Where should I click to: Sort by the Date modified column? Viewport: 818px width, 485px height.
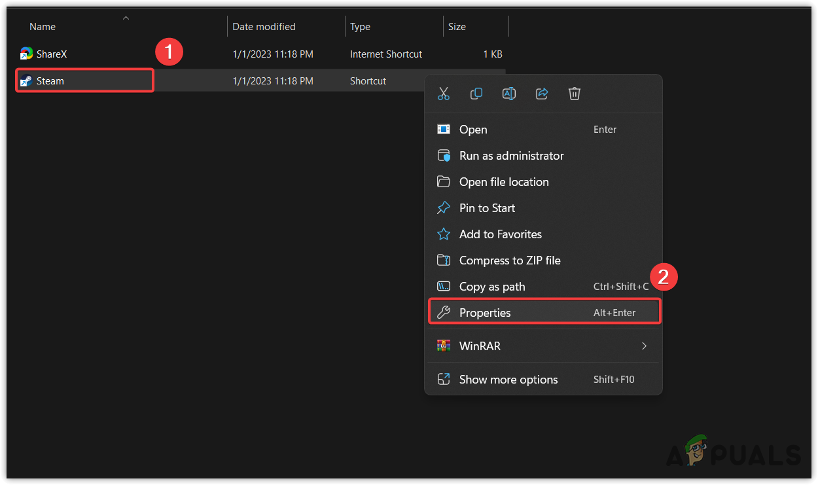(264, 27)
